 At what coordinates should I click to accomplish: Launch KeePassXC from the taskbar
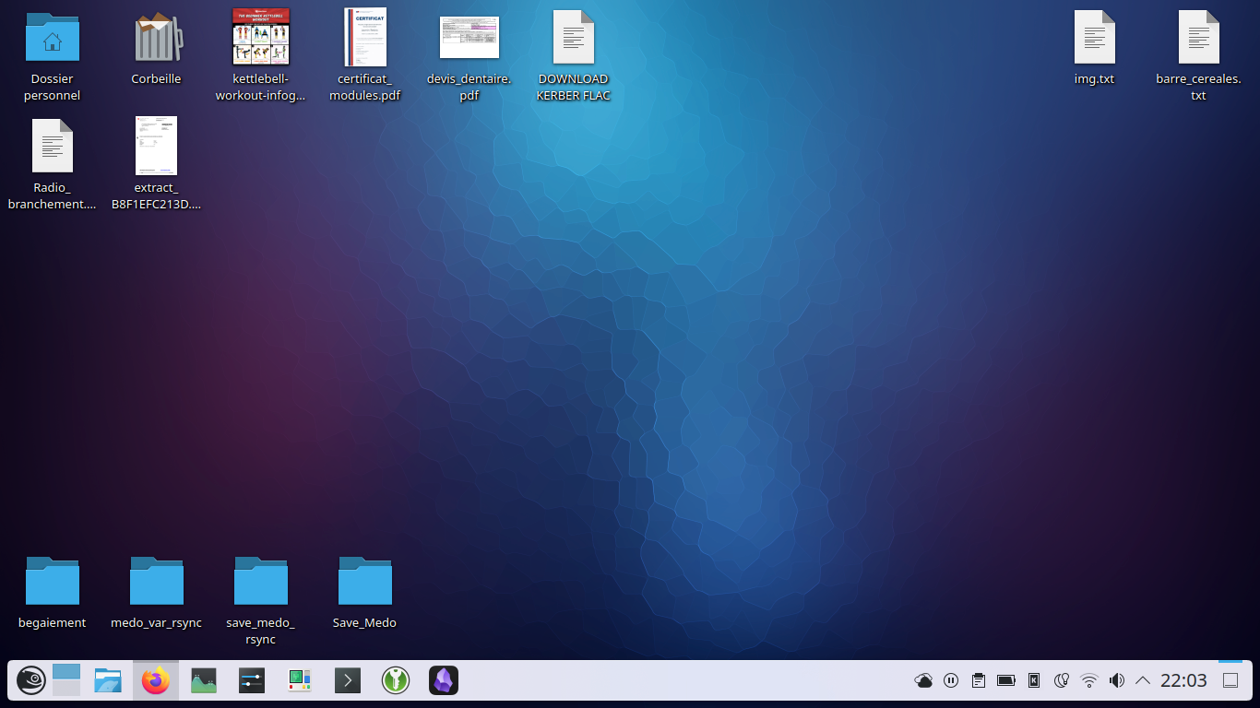tap(396, 681)
